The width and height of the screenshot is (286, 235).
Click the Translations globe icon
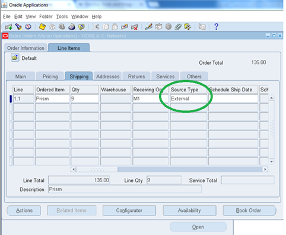pos(169,27)
